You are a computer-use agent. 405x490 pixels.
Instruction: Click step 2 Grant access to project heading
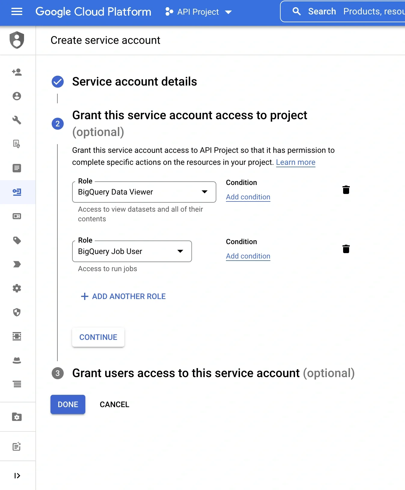coord(190,123)
